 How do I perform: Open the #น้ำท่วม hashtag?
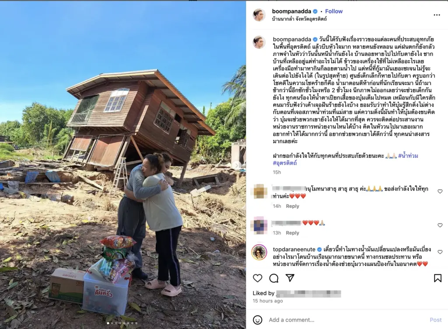point(408,156)
